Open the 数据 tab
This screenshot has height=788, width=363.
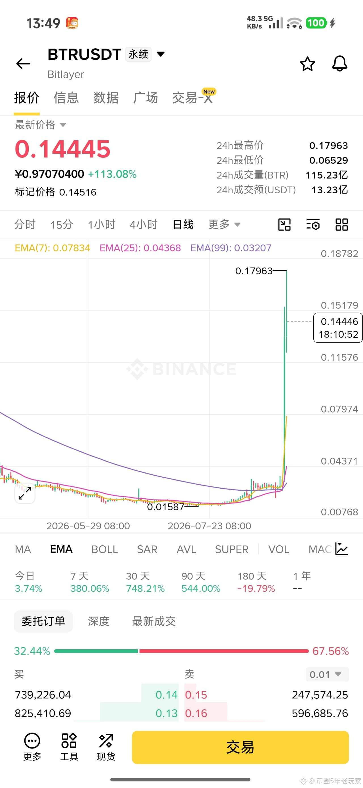pyautogui.click(x=106, y=98)
